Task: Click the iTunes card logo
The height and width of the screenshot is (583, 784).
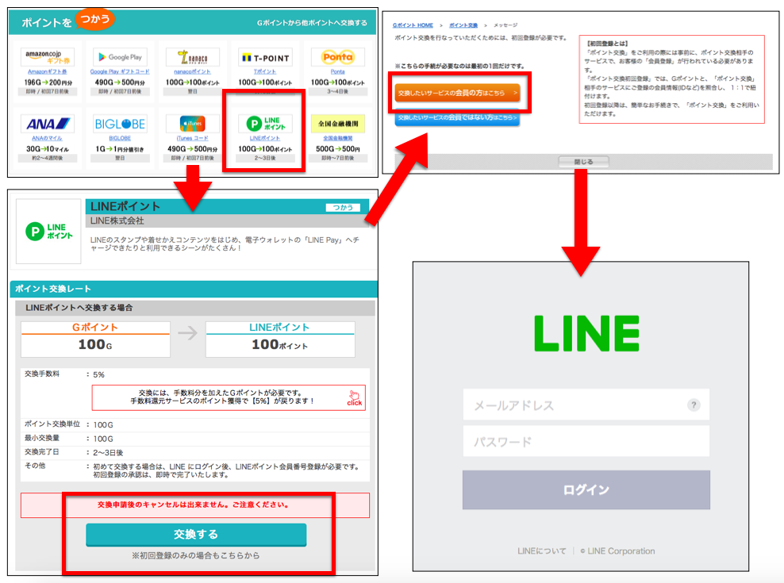Action: (x=192, y=124)
